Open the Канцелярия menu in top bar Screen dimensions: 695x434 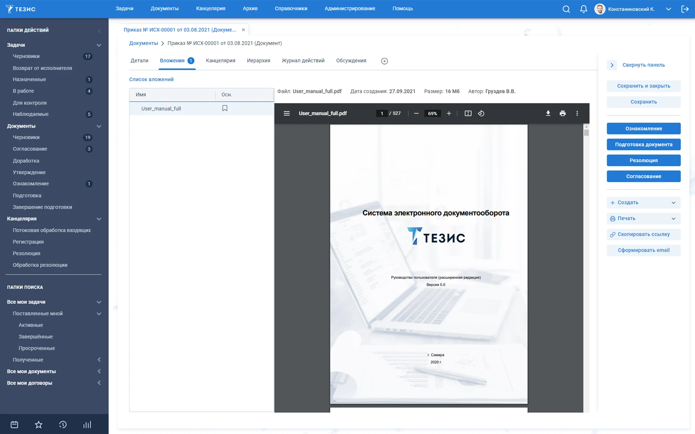pyautogui.click(x=211, y=8)
